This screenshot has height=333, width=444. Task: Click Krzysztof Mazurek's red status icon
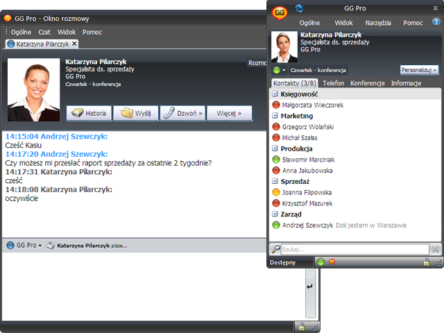coord(276,203)
